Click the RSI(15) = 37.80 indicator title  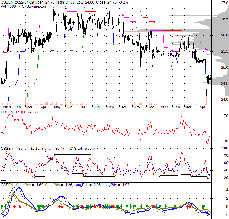point(29,112)
